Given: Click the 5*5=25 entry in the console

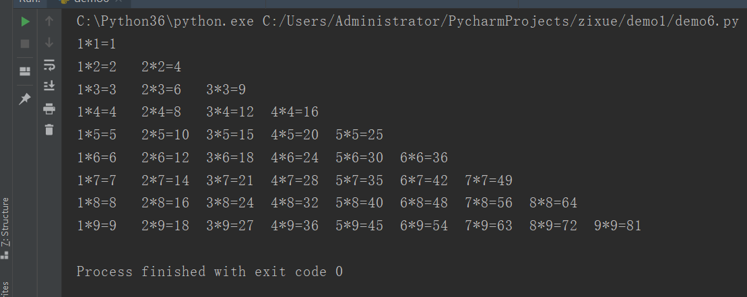Looking at the screenshot, I should 359,135.
